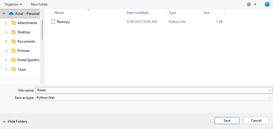Expand the Attachments folder tree node
Image resolution: width=273 pixels, height=129 pixels.
(x=6, y=23)
